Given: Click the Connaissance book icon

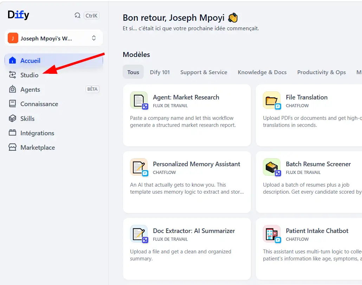Looking at the screenshot, I should point(12,104).
